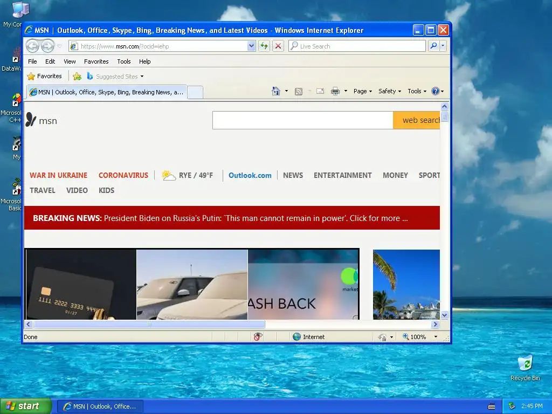Click the zoom magnifier 100% button
This screenshot has width=552, height=414.
click(x=415, y=337)
